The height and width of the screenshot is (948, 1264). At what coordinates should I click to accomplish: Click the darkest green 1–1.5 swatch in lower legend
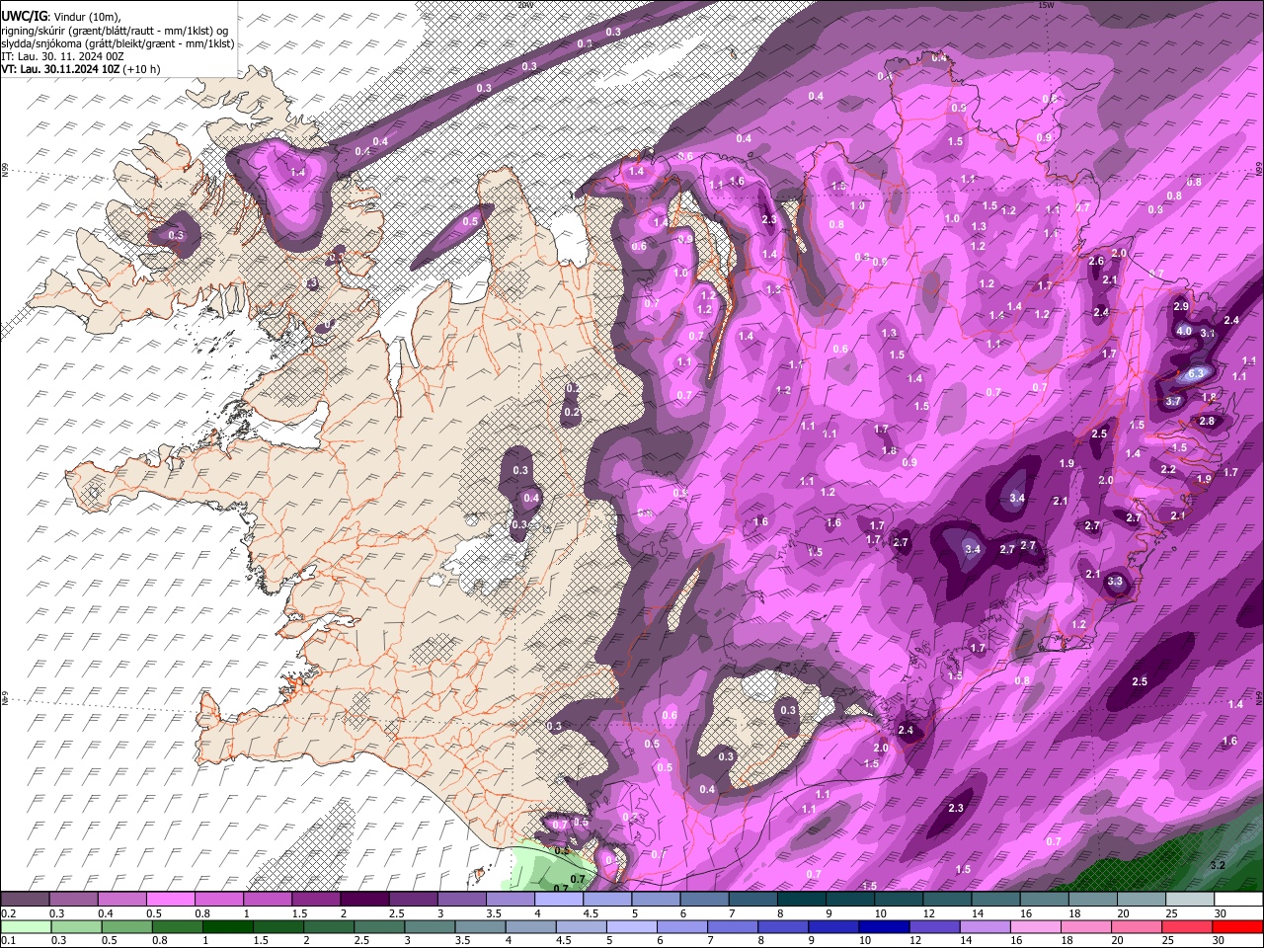[x=227, y=927]
